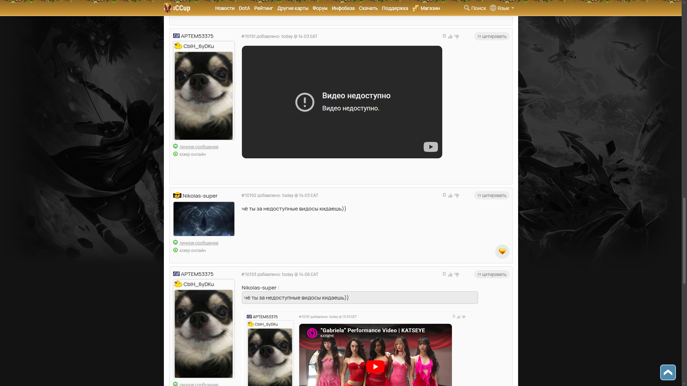Viewport: 687px width, 386px height.
Task: Open the Язык language dropdown
Action: coord(502,8)
